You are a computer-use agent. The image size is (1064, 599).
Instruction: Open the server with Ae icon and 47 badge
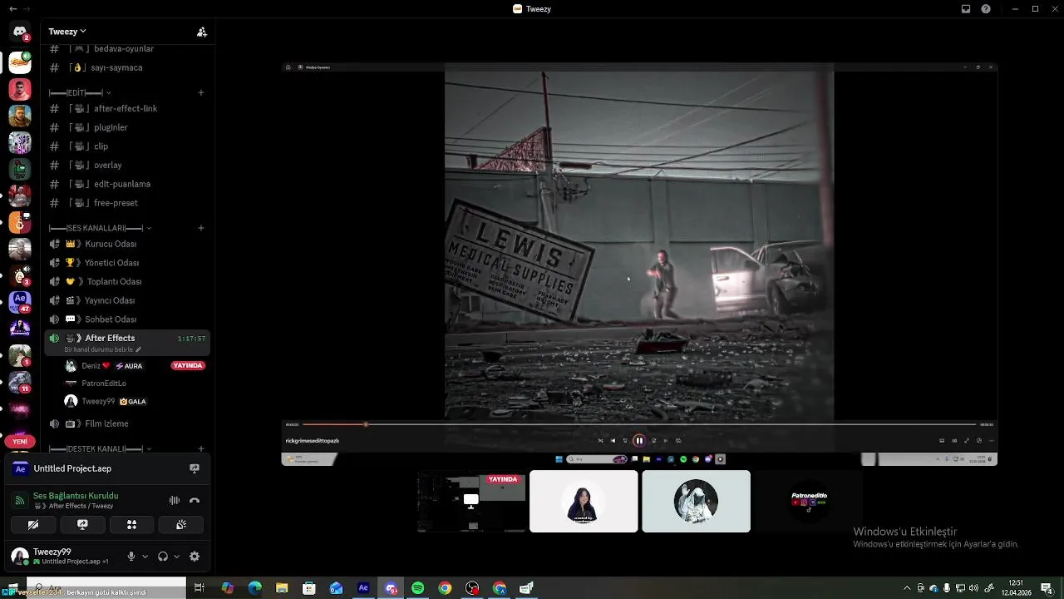coord(20,300)
